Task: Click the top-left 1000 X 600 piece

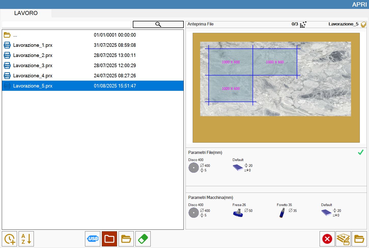Action: [231, 62]
